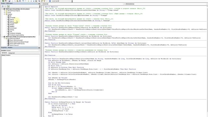
Task: Select Sheet1 (DbWareHouses) object
Action: (16, 40)
